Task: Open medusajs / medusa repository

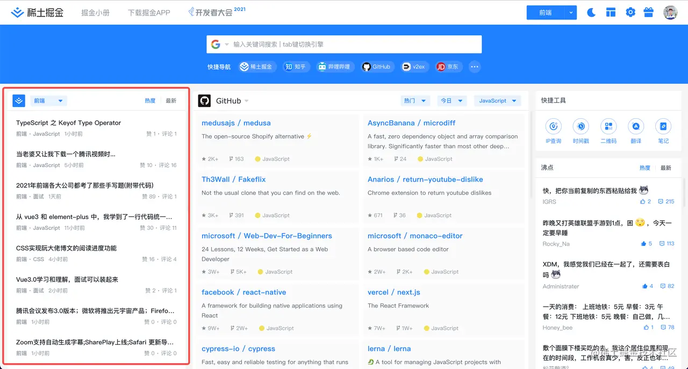Action: pyautogui.click(x=236, y=123)
